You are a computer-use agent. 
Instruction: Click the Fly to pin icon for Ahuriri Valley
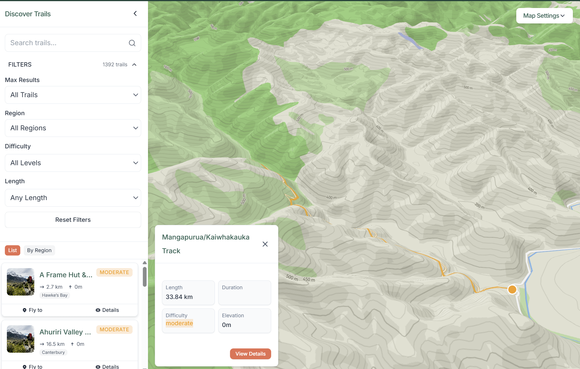[x=24, y=366]
